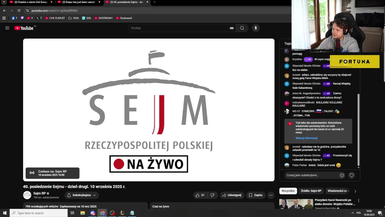Select the Wszystkie filter chip
This screenshot has height=217, width=385.
pyautogui.click(x=288, y=191)
